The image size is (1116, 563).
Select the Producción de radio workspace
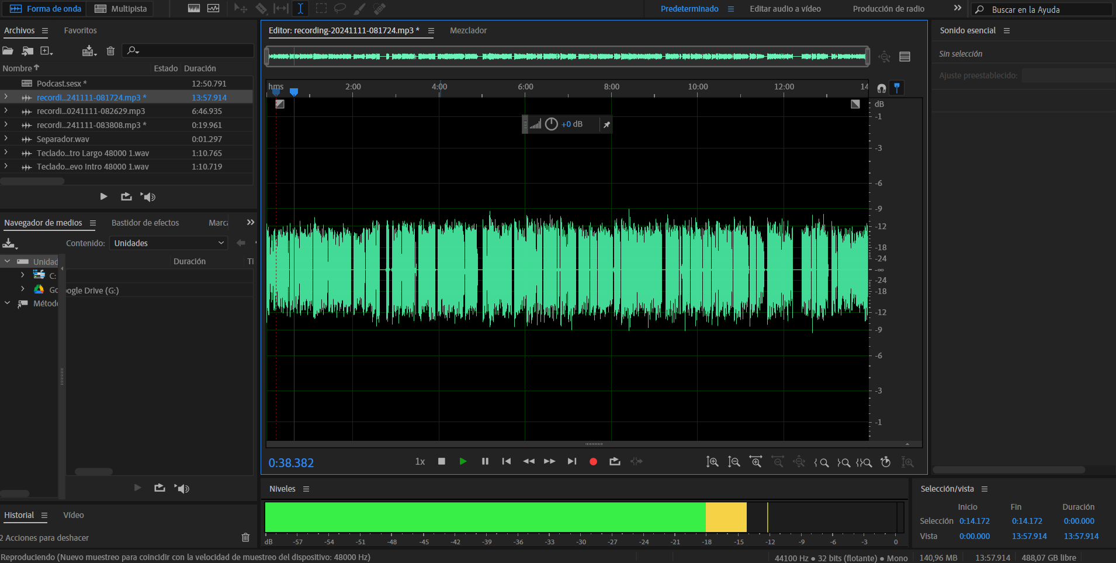(x=888, y=9)
